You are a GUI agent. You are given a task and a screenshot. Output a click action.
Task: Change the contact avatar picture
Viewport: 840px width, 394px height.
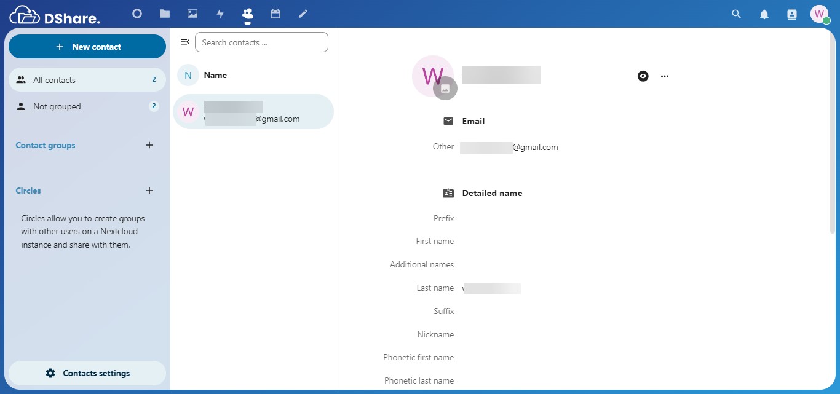(445, 89)
